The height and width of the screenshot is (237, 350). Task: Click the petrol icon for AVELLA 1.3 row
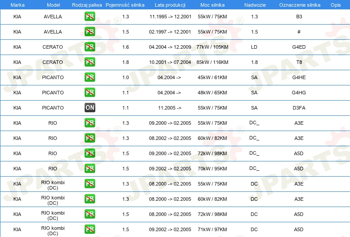(x=90, y=17)
